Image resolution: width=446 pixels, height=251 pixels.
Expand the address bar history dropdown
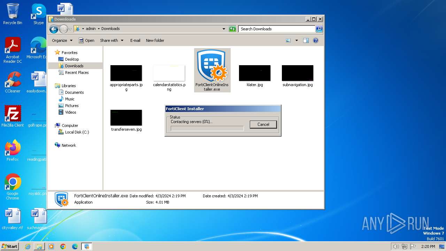224,29
